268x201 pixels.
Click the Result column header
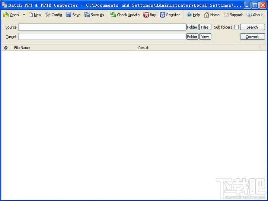197,48
